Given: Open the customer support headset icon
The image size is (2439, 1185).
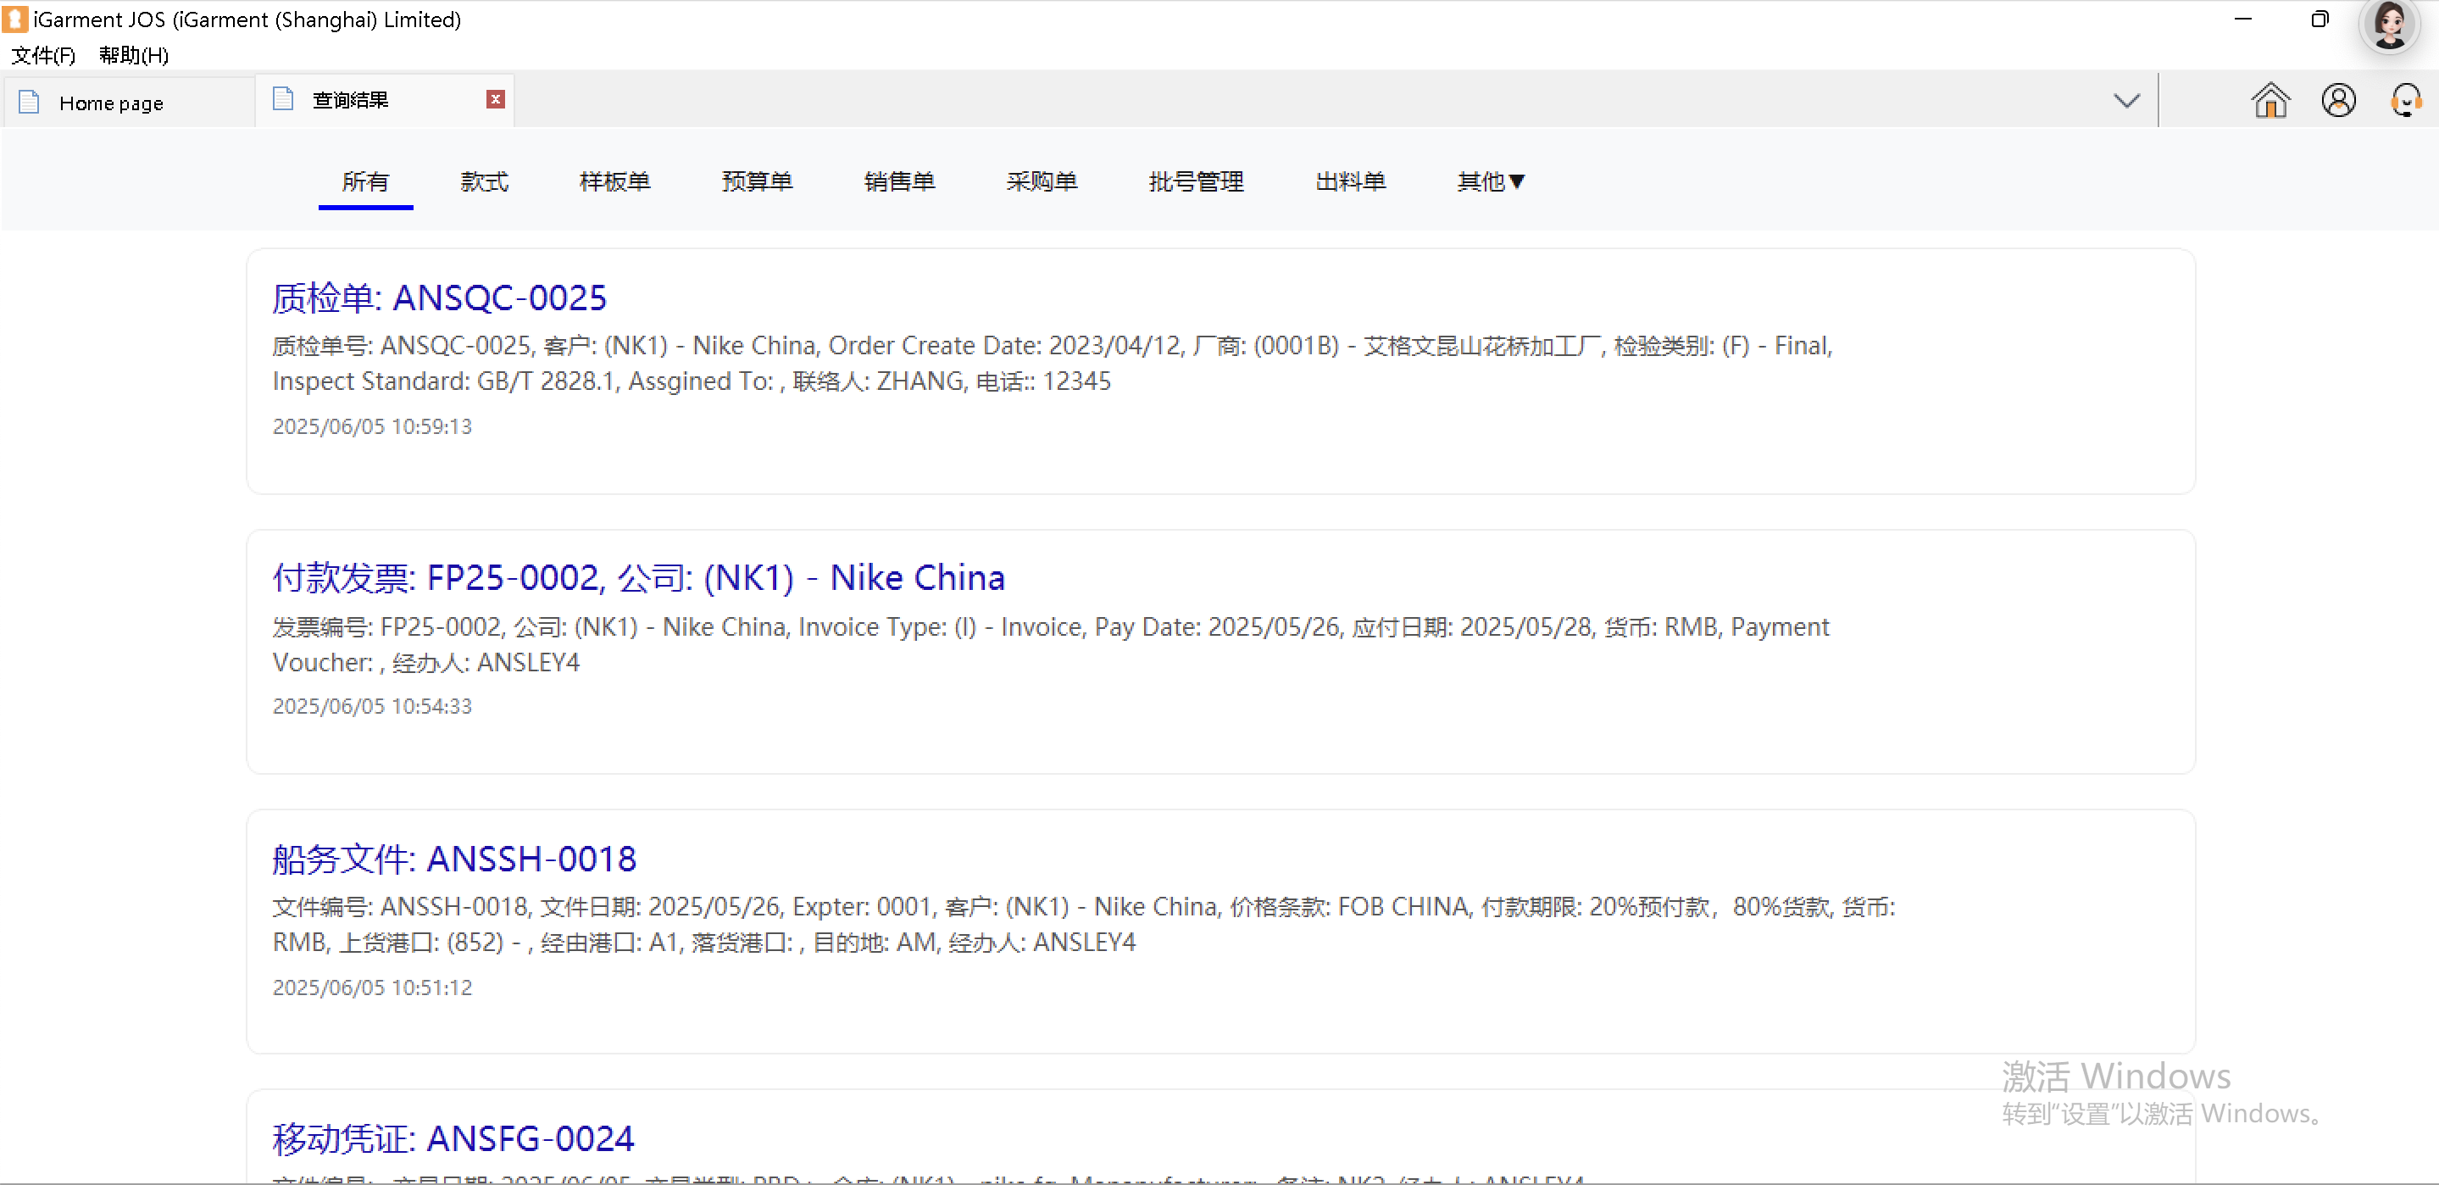Looking at the screenshot, I should 2405,99.
